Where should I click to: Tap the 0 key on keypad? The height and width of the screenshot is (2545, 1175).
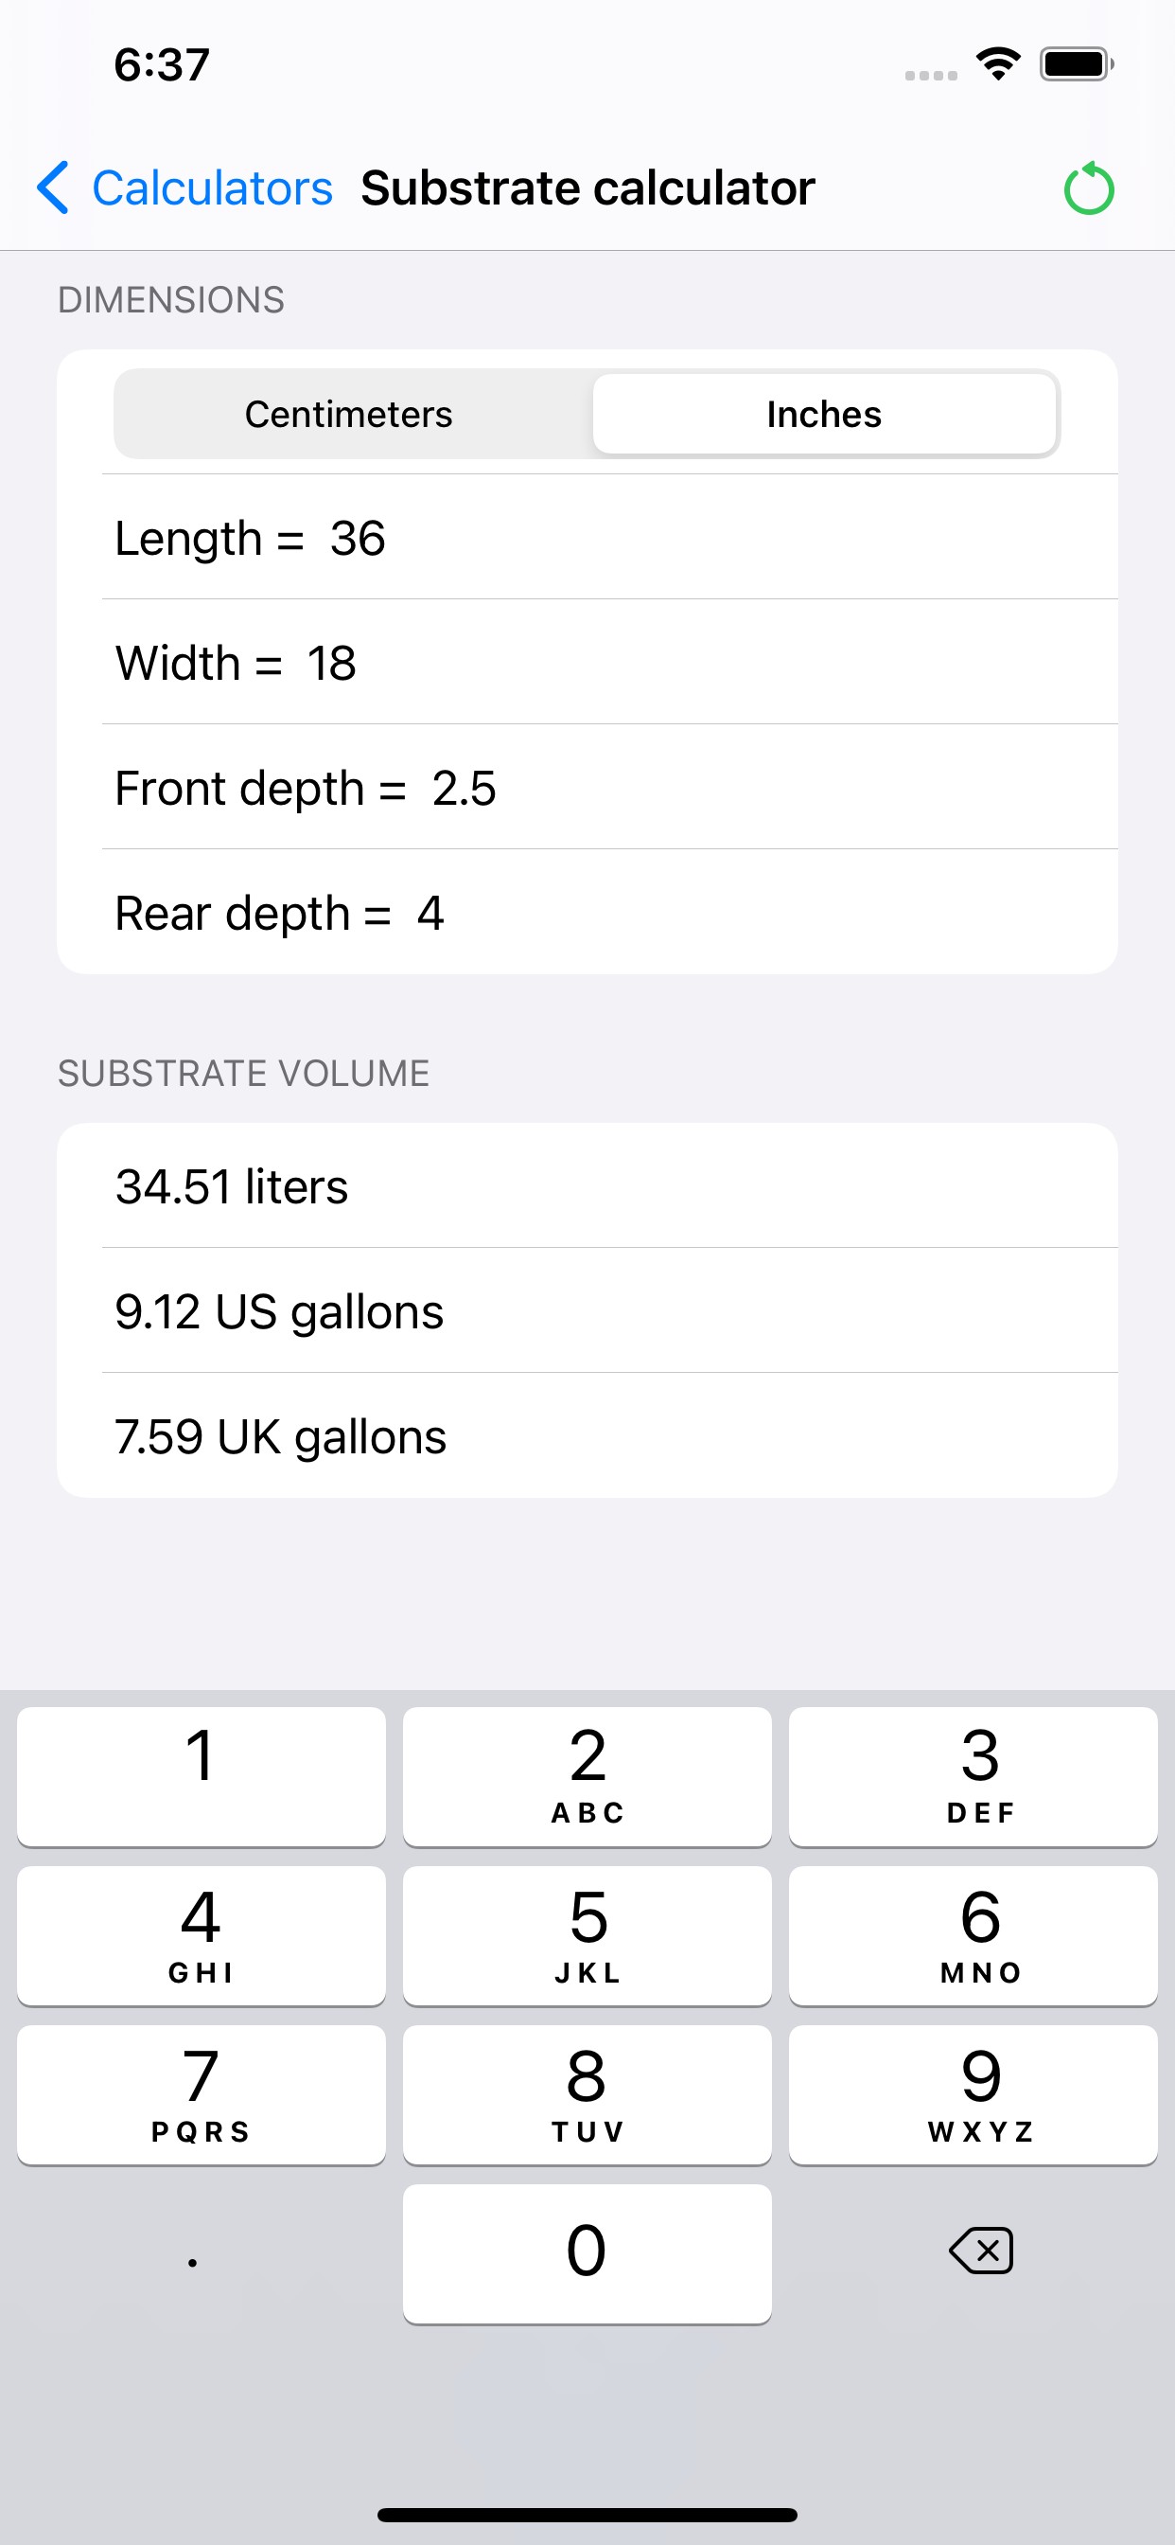coord(587,2252)
